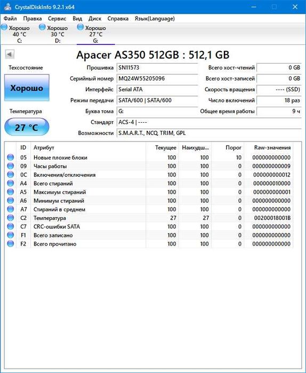The width and height of the screenshot is (306, 373).
Task: Click the Хорошо health status button
Action: tap(27, 88)
